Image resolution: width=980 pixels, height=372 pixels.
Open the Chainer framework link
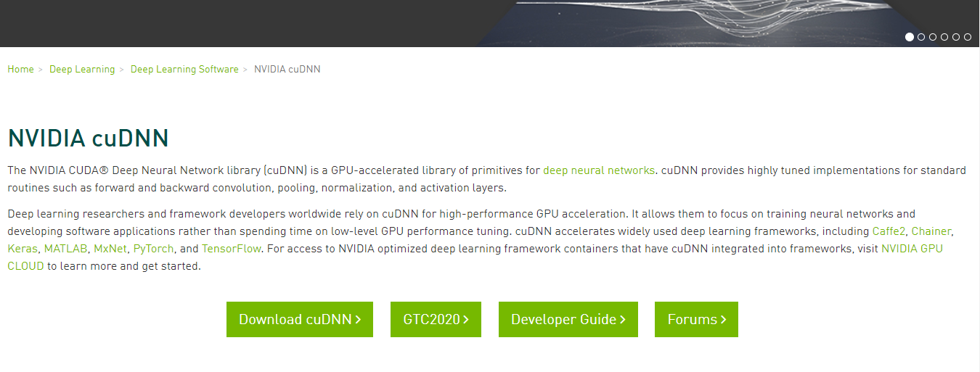931,231
